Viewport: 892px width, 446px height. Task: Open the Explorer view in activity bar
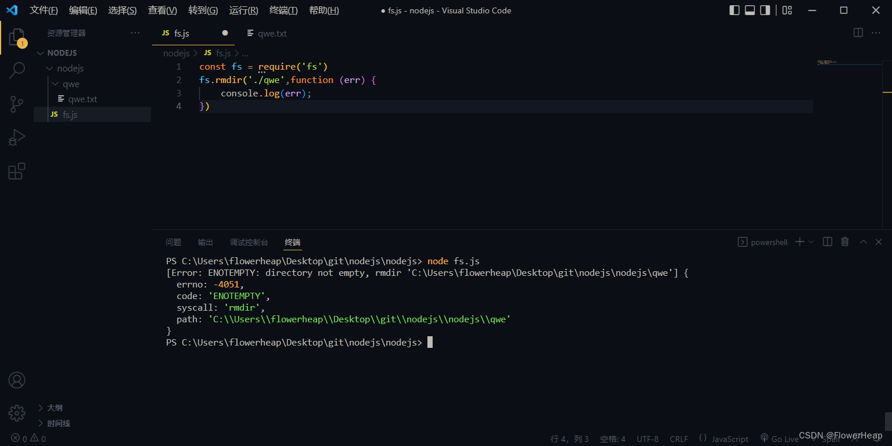[x=17, y=38]
